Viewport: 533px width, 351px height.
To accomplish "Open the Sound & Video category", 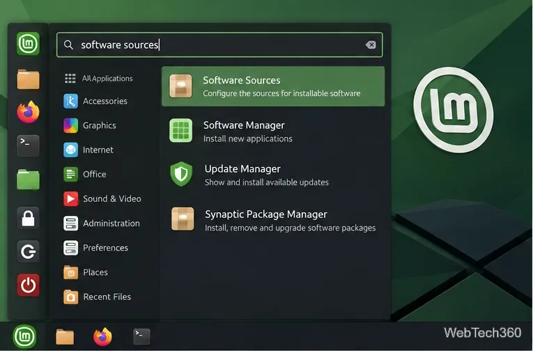I will [102, 198].
